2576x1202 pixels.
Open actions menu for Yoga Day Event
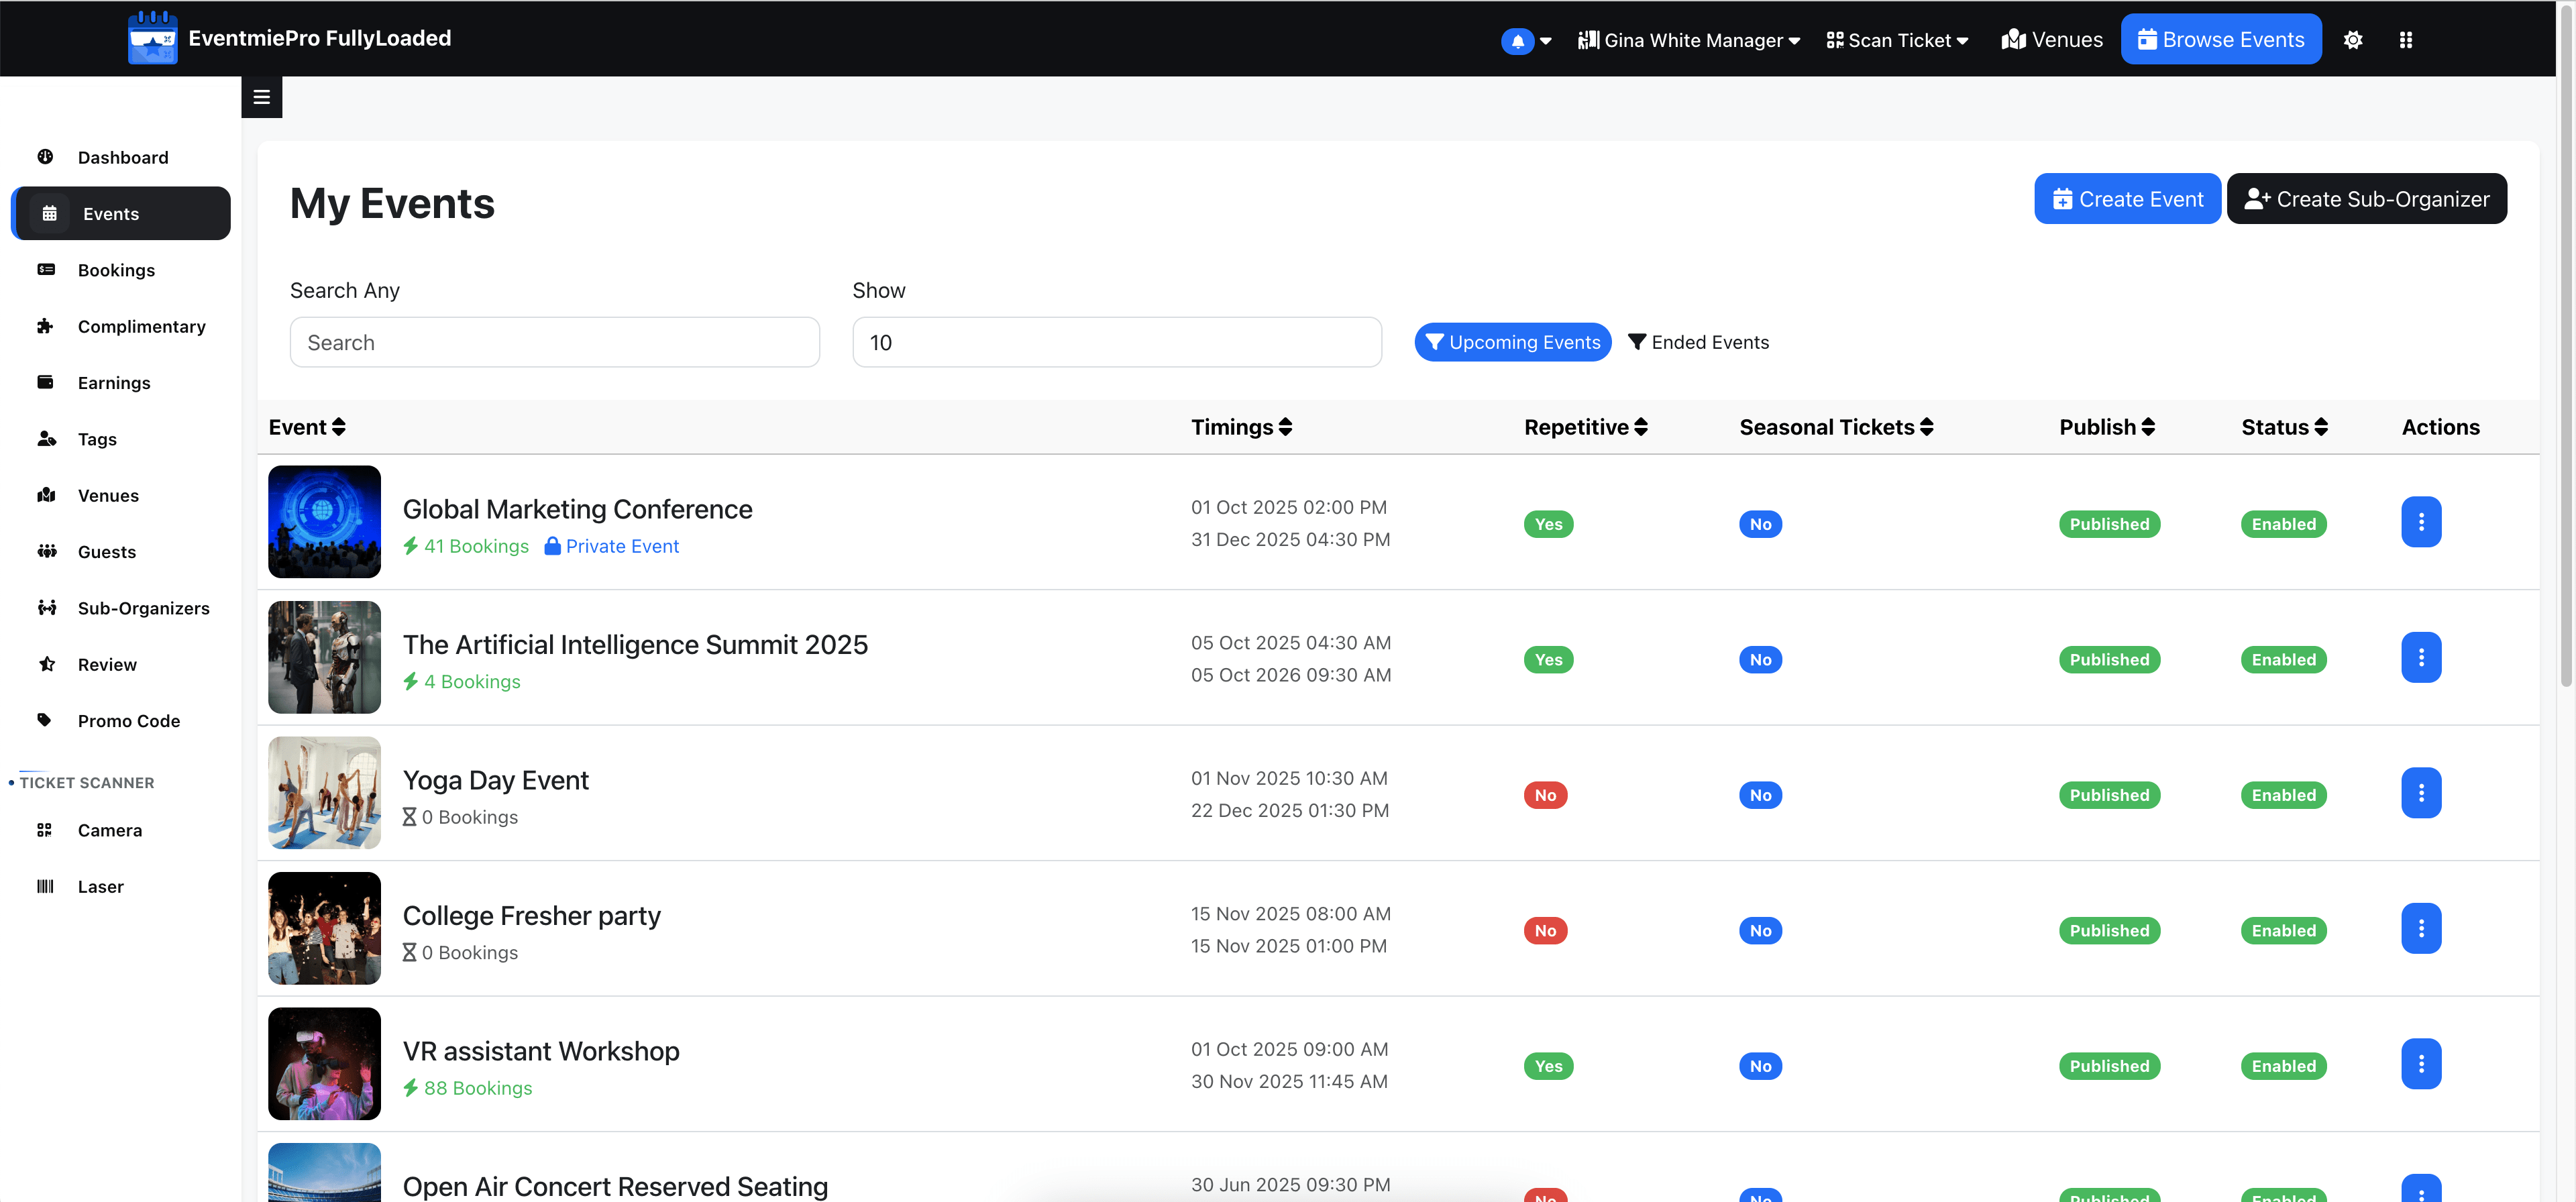coord(2420,793)
